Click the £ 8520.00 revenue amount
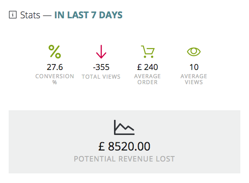 coord(124,146)
